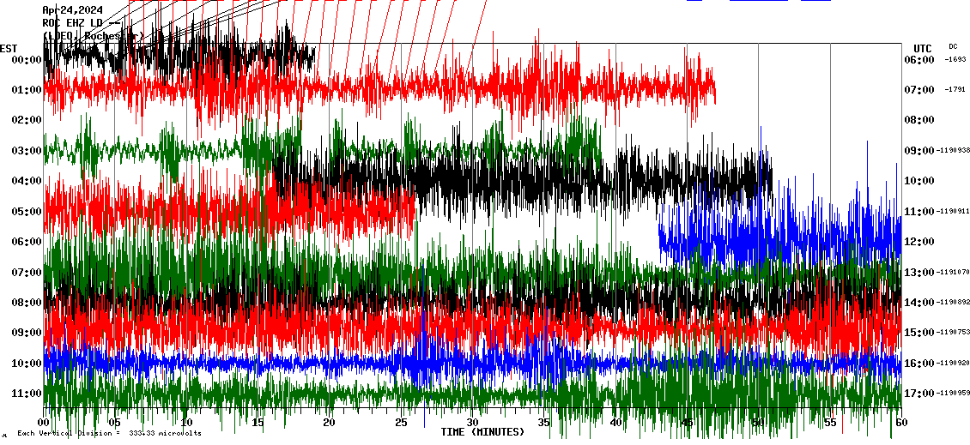Click the -1693 DC offset value
970x445 pixels.
tap(955, 60)
